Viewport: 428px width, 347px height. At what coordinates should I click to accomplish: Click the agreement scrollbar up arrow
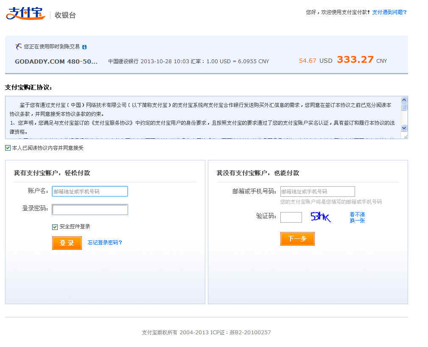point(404,100)
